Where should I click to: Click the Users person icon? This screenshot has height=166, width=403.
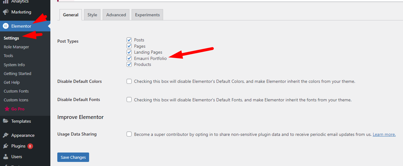point(6,157)
